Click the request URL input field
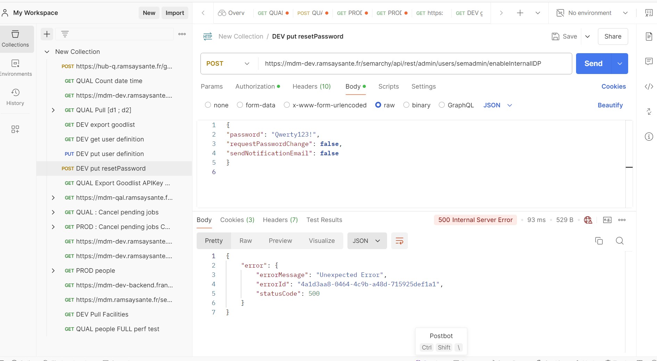The image size is (657, 361). click(415, 64)
